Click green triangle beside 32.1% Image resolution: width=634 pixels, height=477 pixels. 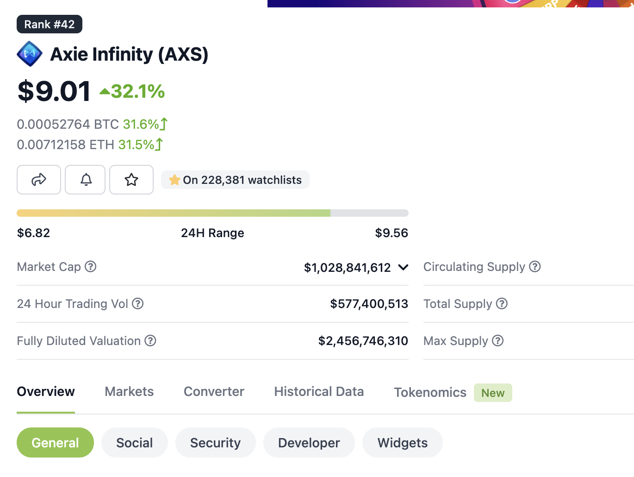(105, 92)
